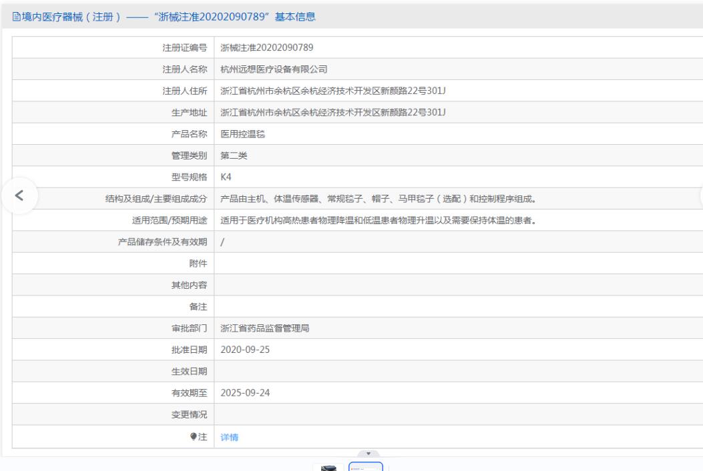This screenshot has height=471, width=703.
Task: Click the 有效期至 label
Action: click(189, 392)
